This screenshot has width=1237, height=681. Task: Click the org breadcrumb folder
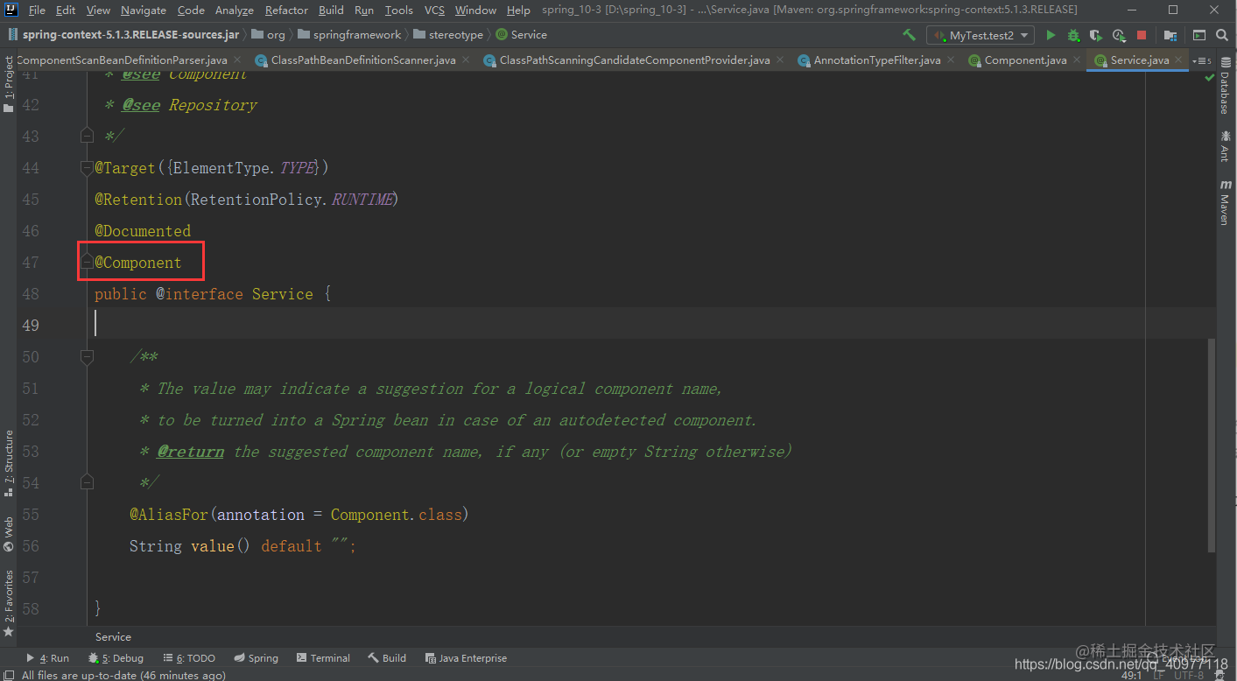(x=268, y=35)
